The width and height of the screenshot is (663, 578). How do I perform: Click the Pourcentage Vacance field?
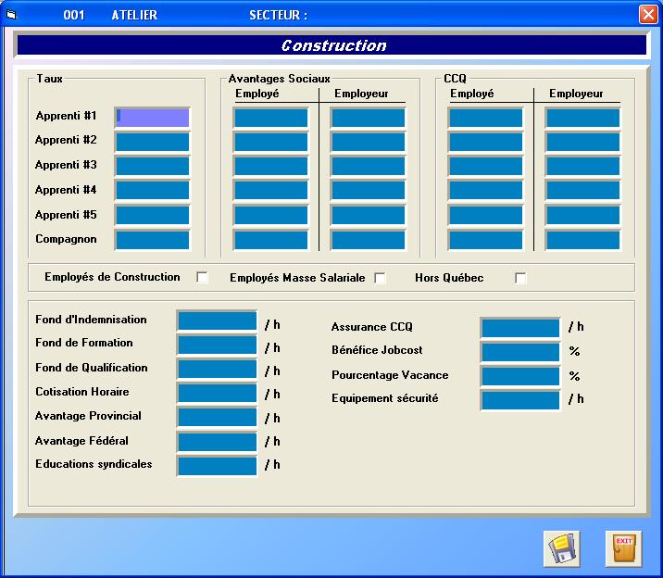click(x=520, y=376)
